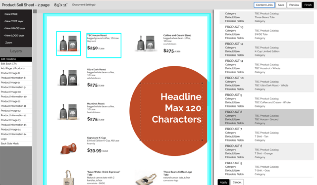This screenshot has width=317, height=185.
Task: Click default item TBC House - Ground
Action: (x=266, y=119)
